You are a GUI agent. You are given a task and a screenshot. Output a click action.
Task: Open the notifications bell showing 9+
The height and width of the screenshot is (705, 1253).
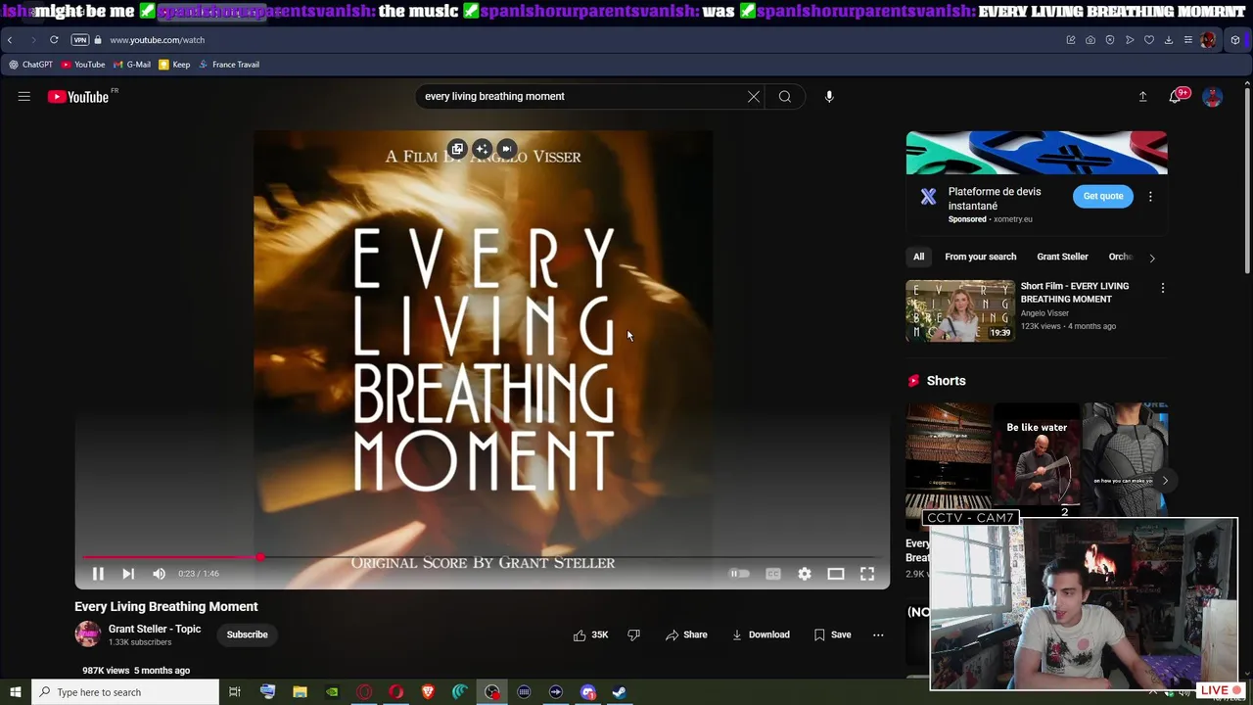coord(1176,96)
